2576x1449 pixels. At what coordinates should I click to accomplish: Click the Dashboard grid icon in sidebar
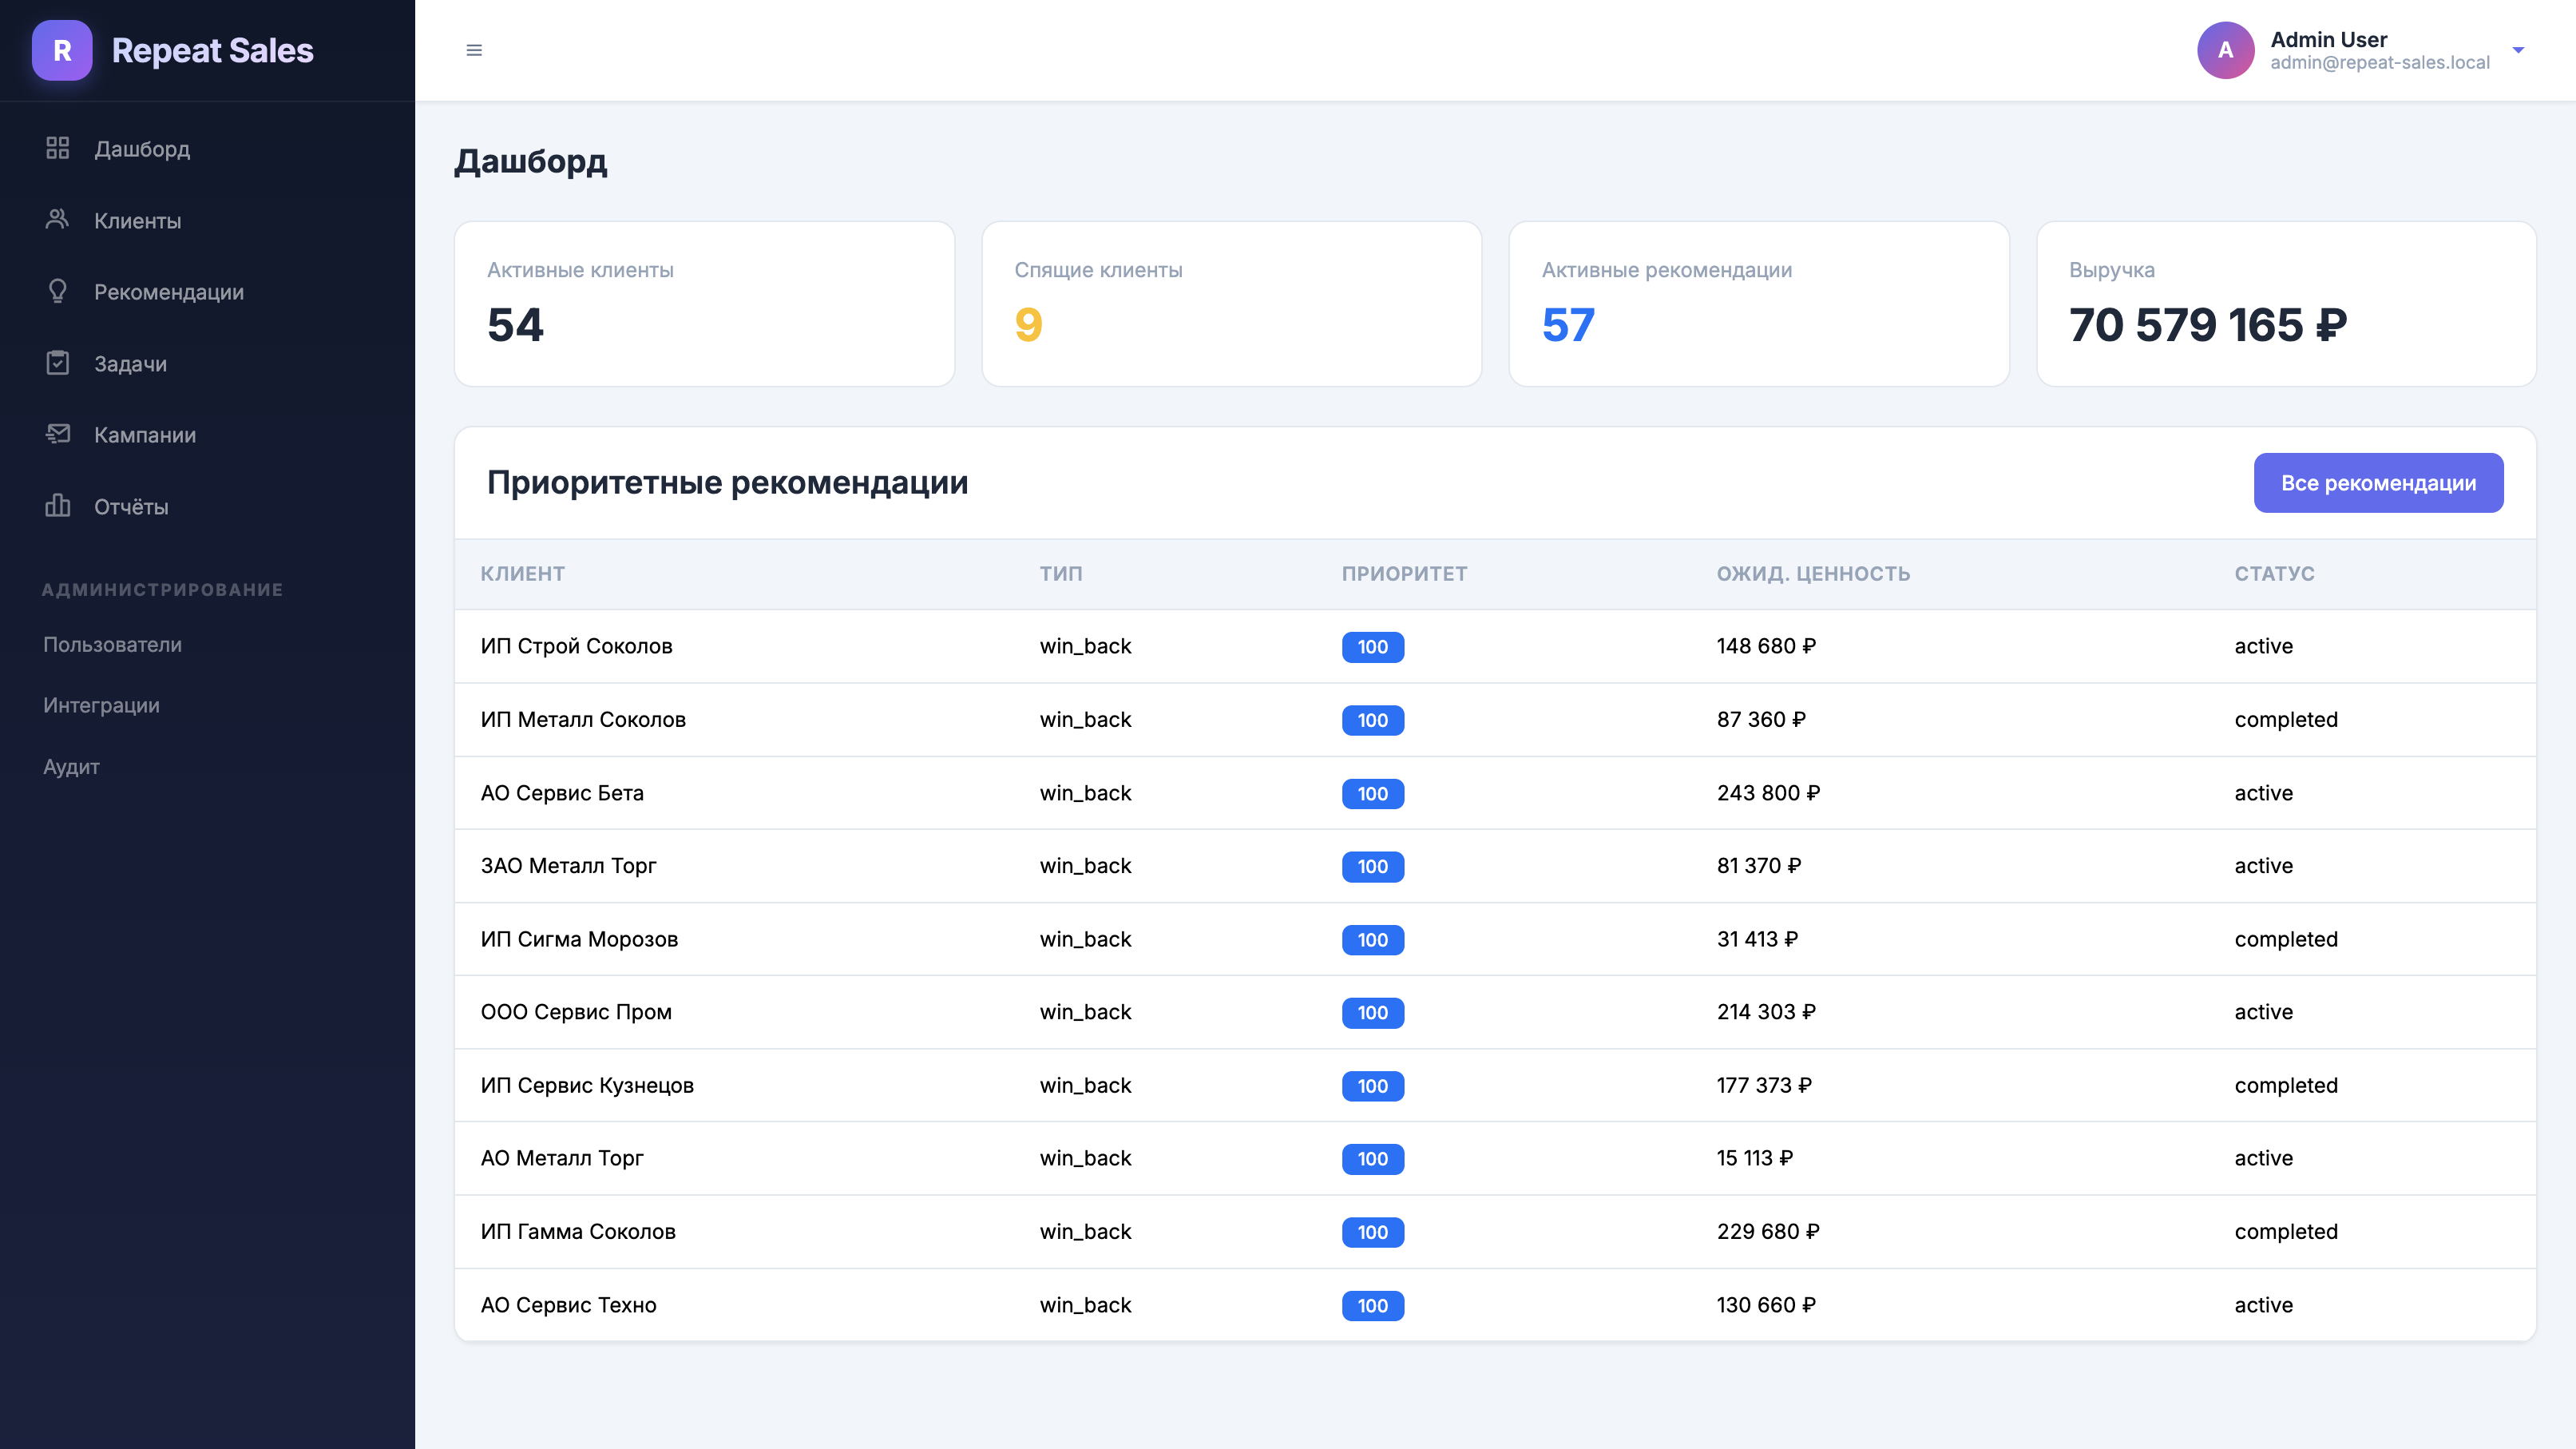tap(57, 148)
